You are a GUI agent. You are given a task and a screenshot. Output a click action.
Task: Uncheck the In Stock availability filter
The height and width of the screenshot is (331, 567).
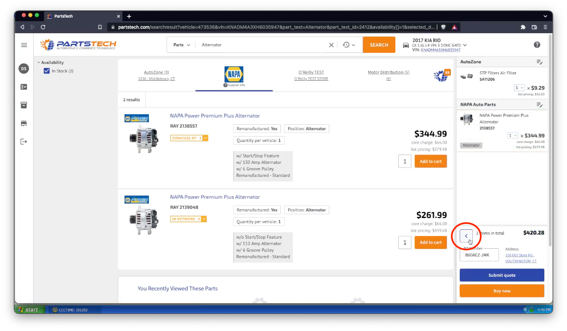(47, 71)
